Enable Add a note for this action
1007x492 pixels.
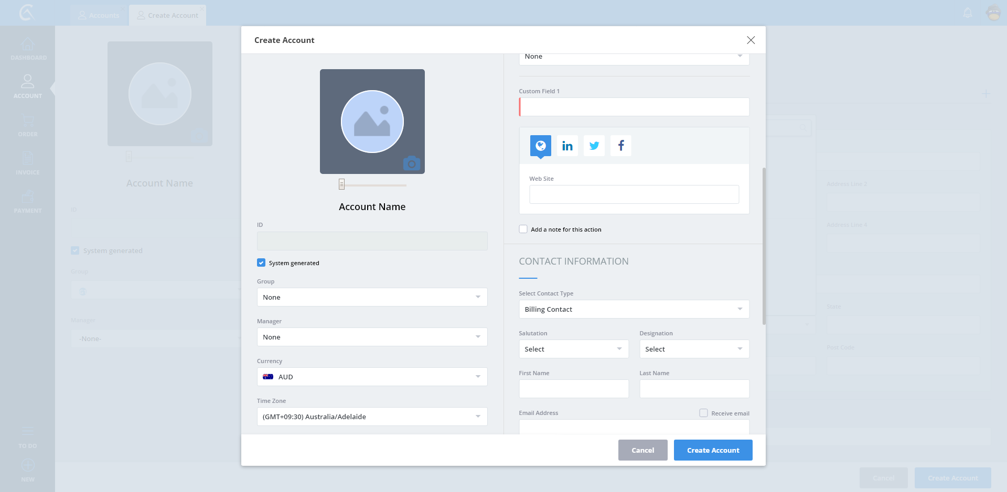[523, 229]
